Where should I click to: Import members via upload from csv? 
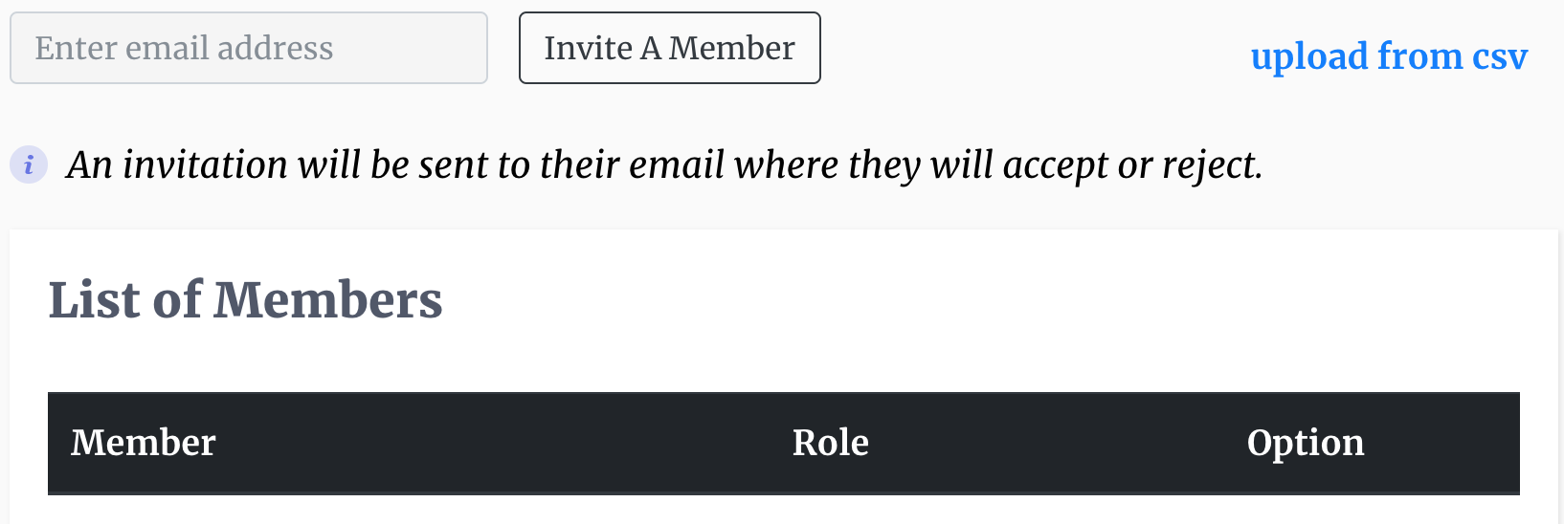[x=1389, y=56]
